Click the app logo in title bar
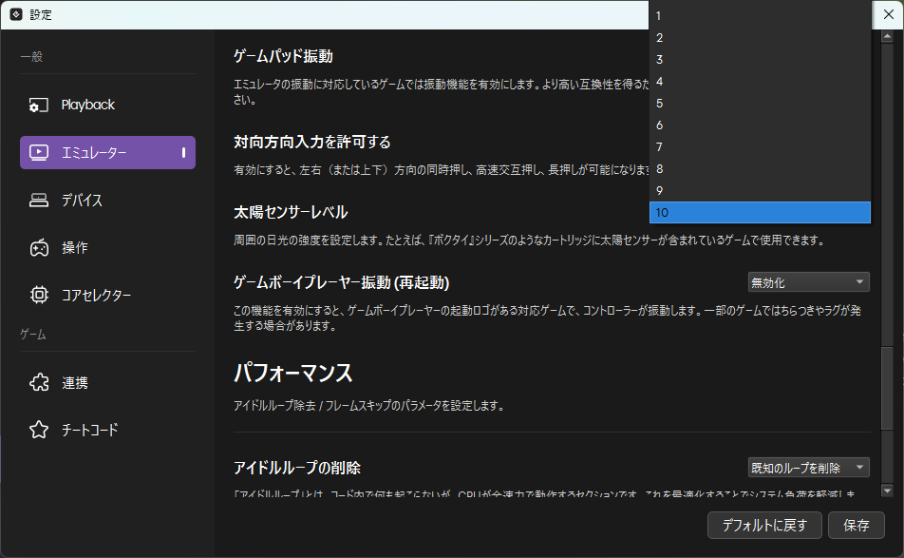Screen dimensions: 904x558 tap(15, 14)
